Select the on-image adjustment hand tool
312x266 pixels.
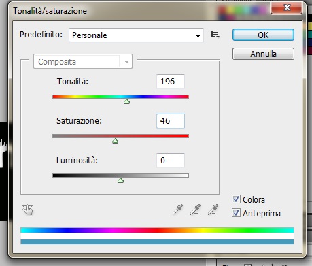[28, 209]
